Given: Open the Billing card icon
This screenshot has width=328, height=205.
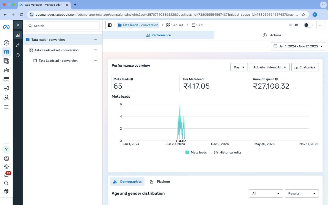Looking at the screenshot, I should point(6,79).
